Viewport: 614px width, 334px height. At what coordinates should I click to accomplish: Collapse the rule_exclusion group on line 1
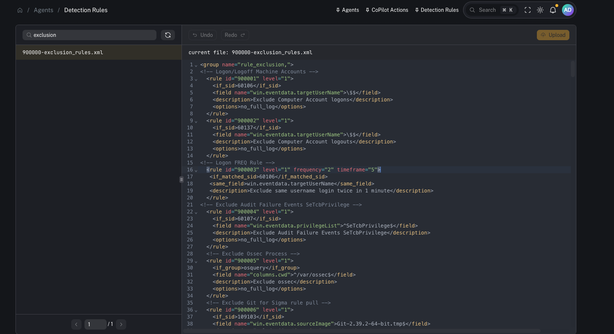coord(196,66)
